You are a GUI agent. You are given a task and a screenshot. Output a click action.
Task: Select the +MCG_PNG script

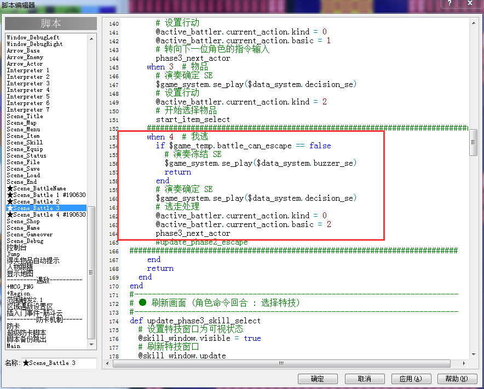pyautogui.click(x=20, y=287)
